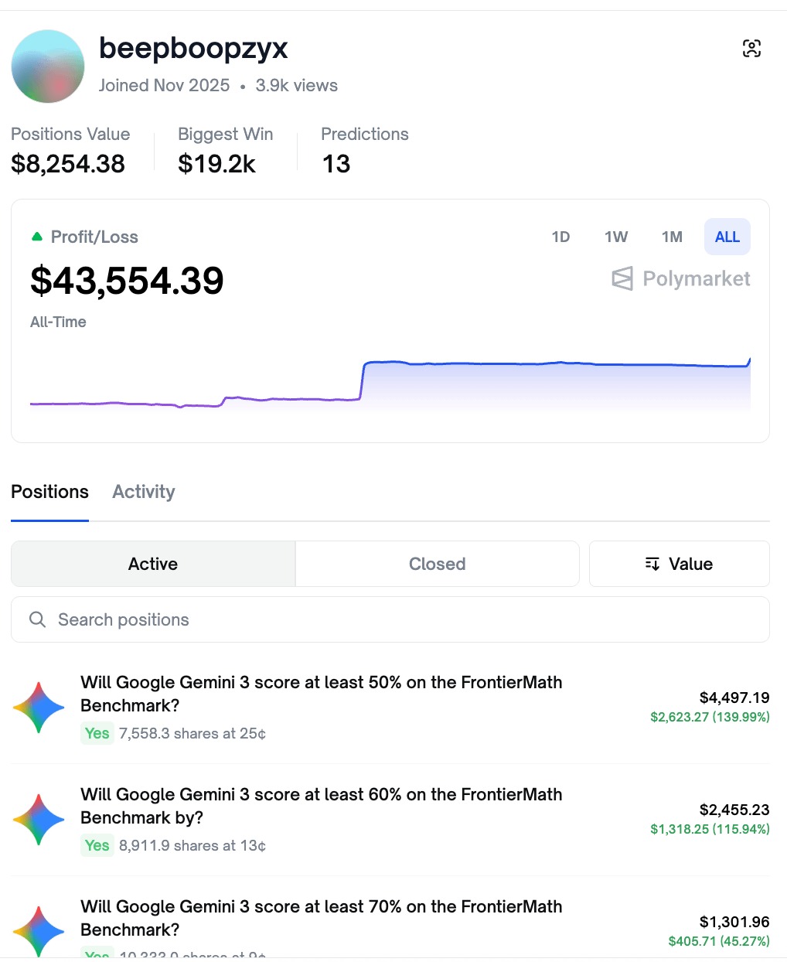
Task: Click the green Profit/Loss up-triangle icon
Action: coord(36,237)
